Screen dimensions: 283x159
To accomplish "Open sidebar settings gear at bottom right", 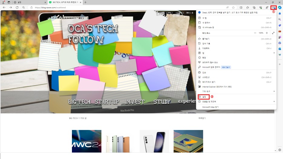I will tap(280, 150).
